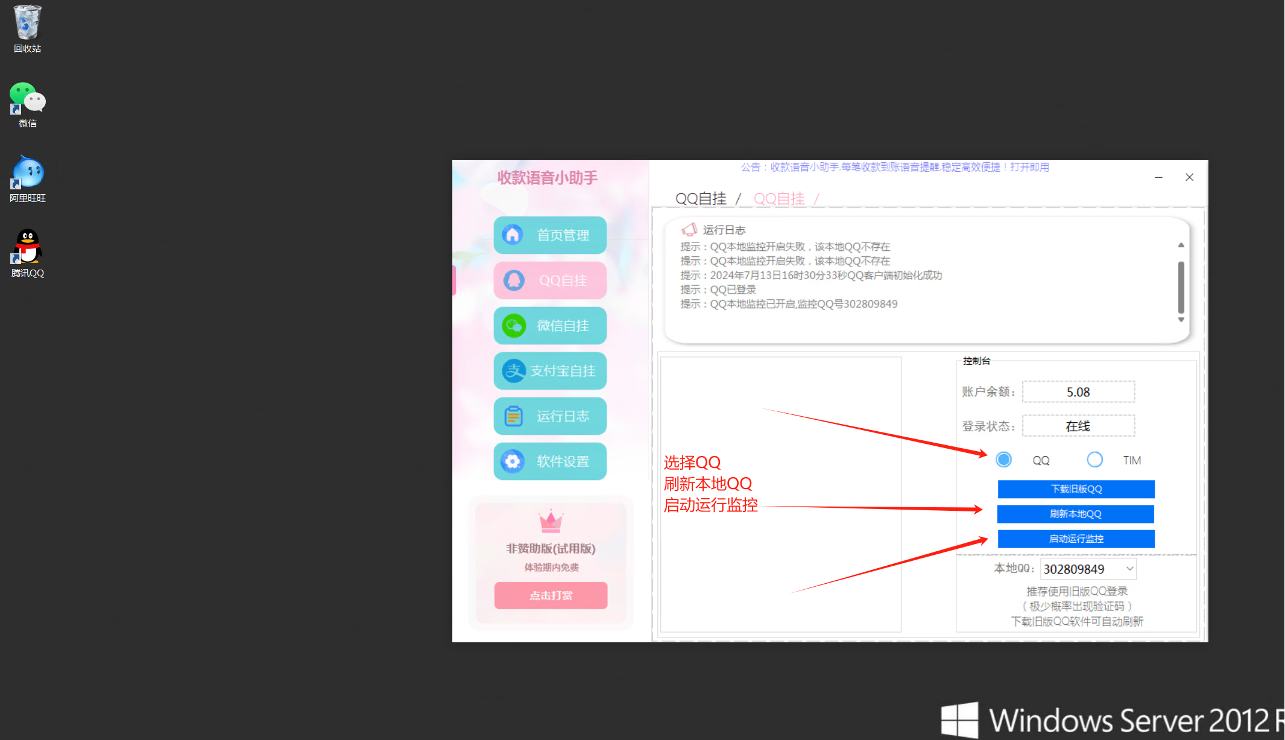Show the 运行日志 page
The height and width of the screenshot is (740, 1285).
pyautogui.click(x=550, y=416)
